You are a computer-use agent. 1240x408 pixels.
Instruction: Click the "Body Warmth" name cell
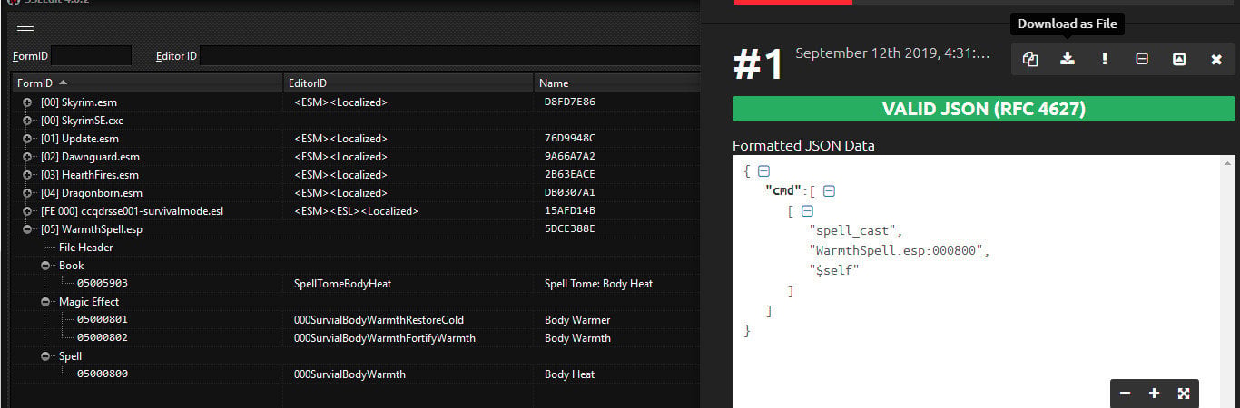[x=577, y=338]
